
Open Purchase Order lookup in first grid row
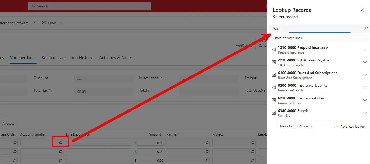coord(15,143)
